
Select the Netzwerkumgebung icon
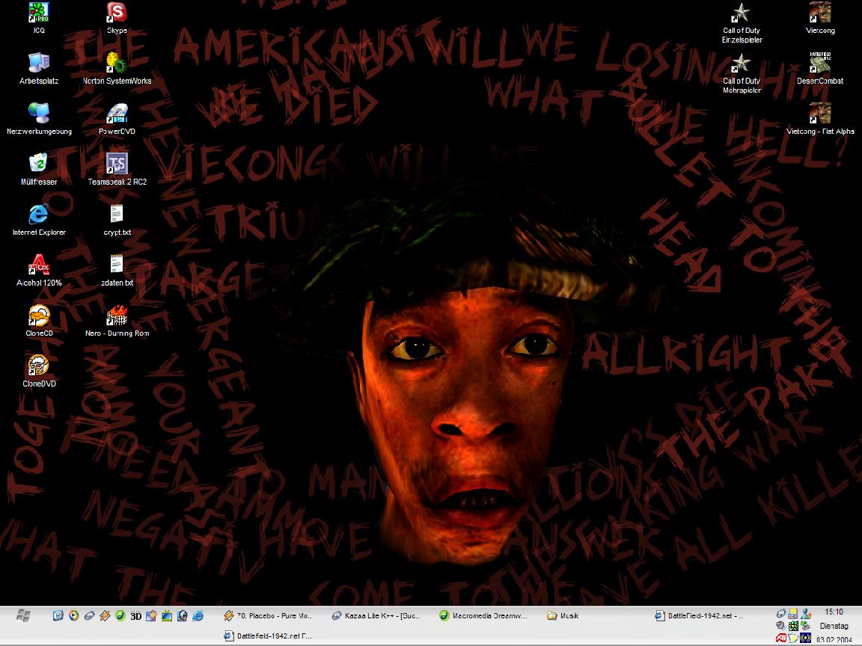tap(39, 113)
